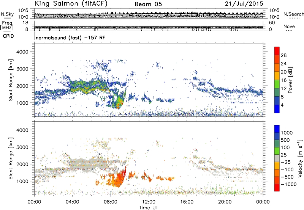The width and height of the screenshot is (304, 210).
Task: Click the '08:00' time tick label
Action: click(110, 202)
